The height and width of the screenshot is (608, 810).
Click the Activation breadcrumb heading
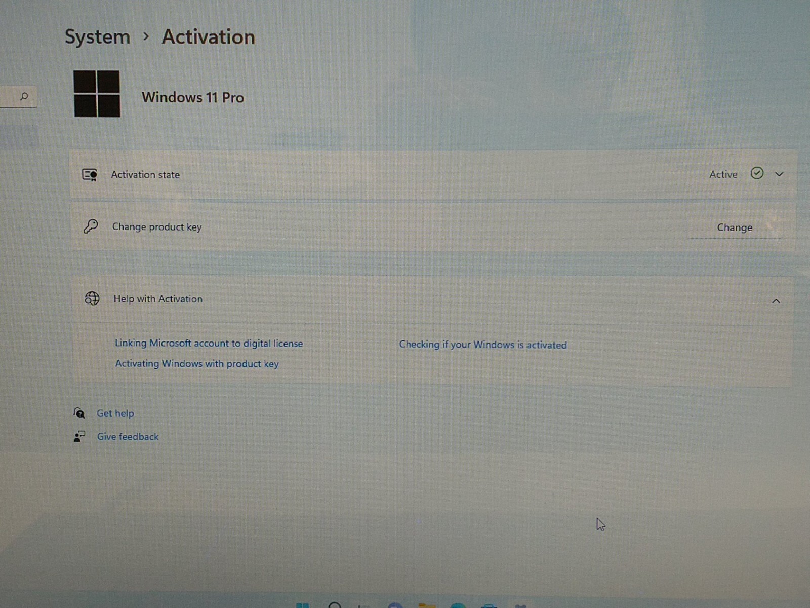click(x=208, y=37)
